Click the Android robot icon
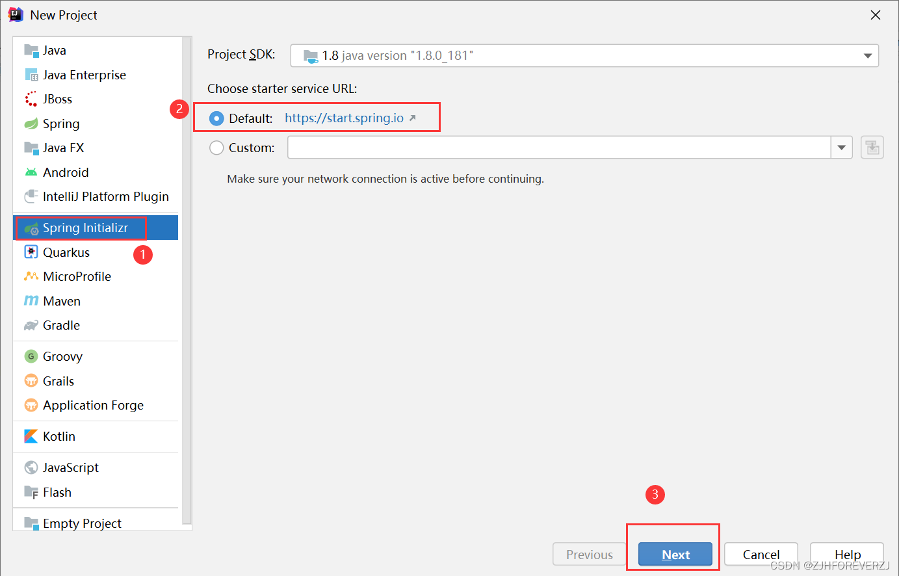Image resolution: width=899 pixels, height=576 pixels. coord(31,172)
